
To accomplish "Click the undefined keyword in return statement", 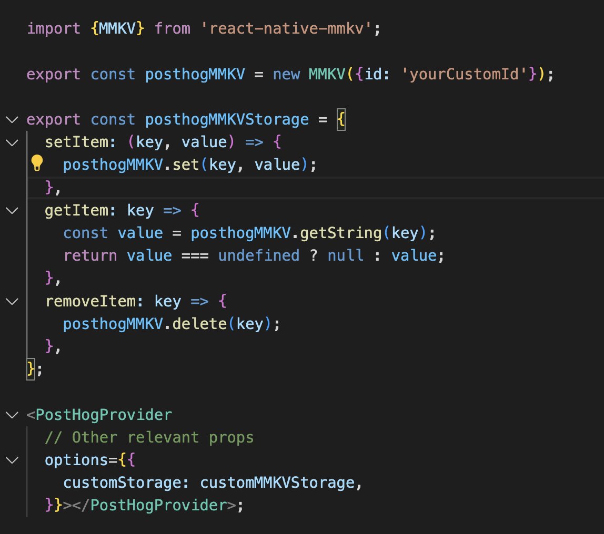I will click(259, 255).
